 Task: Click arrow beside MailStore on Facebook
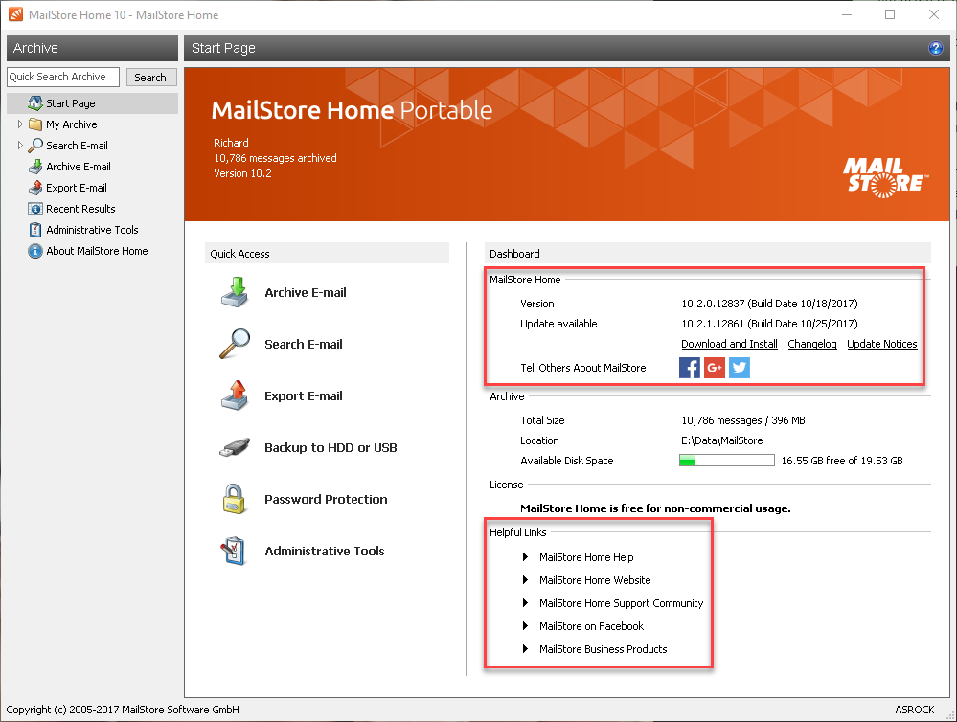pos(525,625)
